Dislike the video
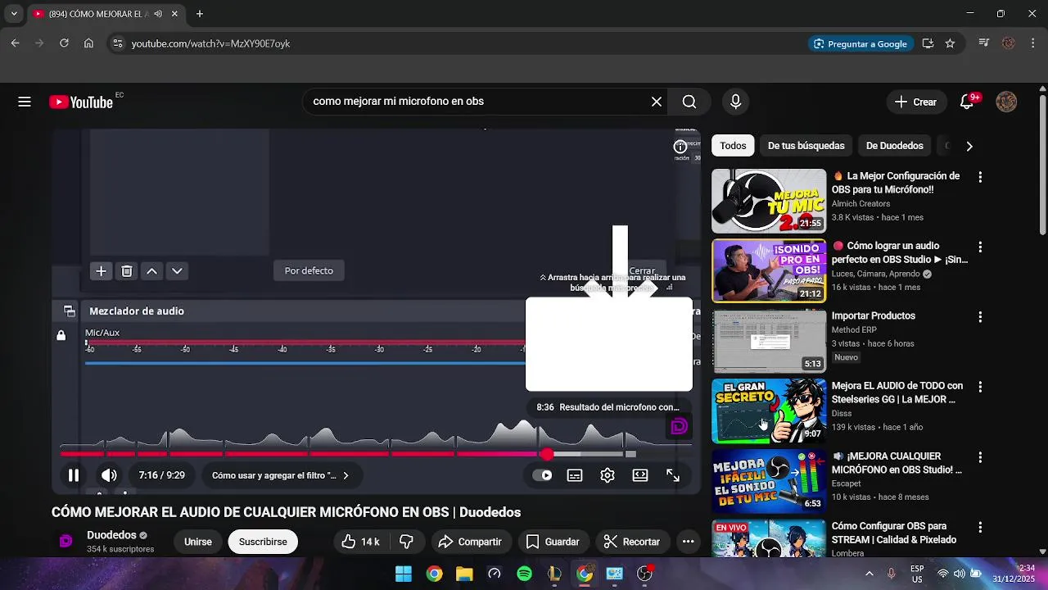Viewport: 1048px width, 590px height. 406,542
